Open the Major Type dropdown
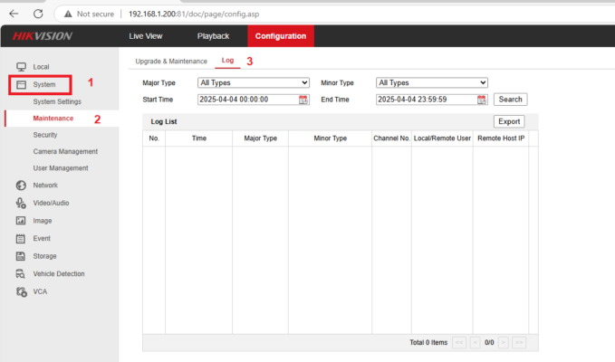 [254, 82]
